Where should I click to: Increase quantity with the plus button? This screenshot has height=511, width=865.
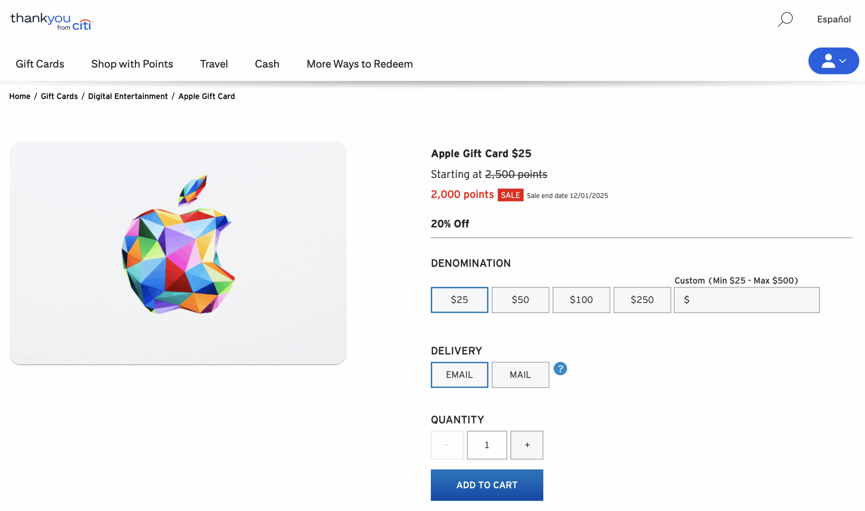(526, 445)
